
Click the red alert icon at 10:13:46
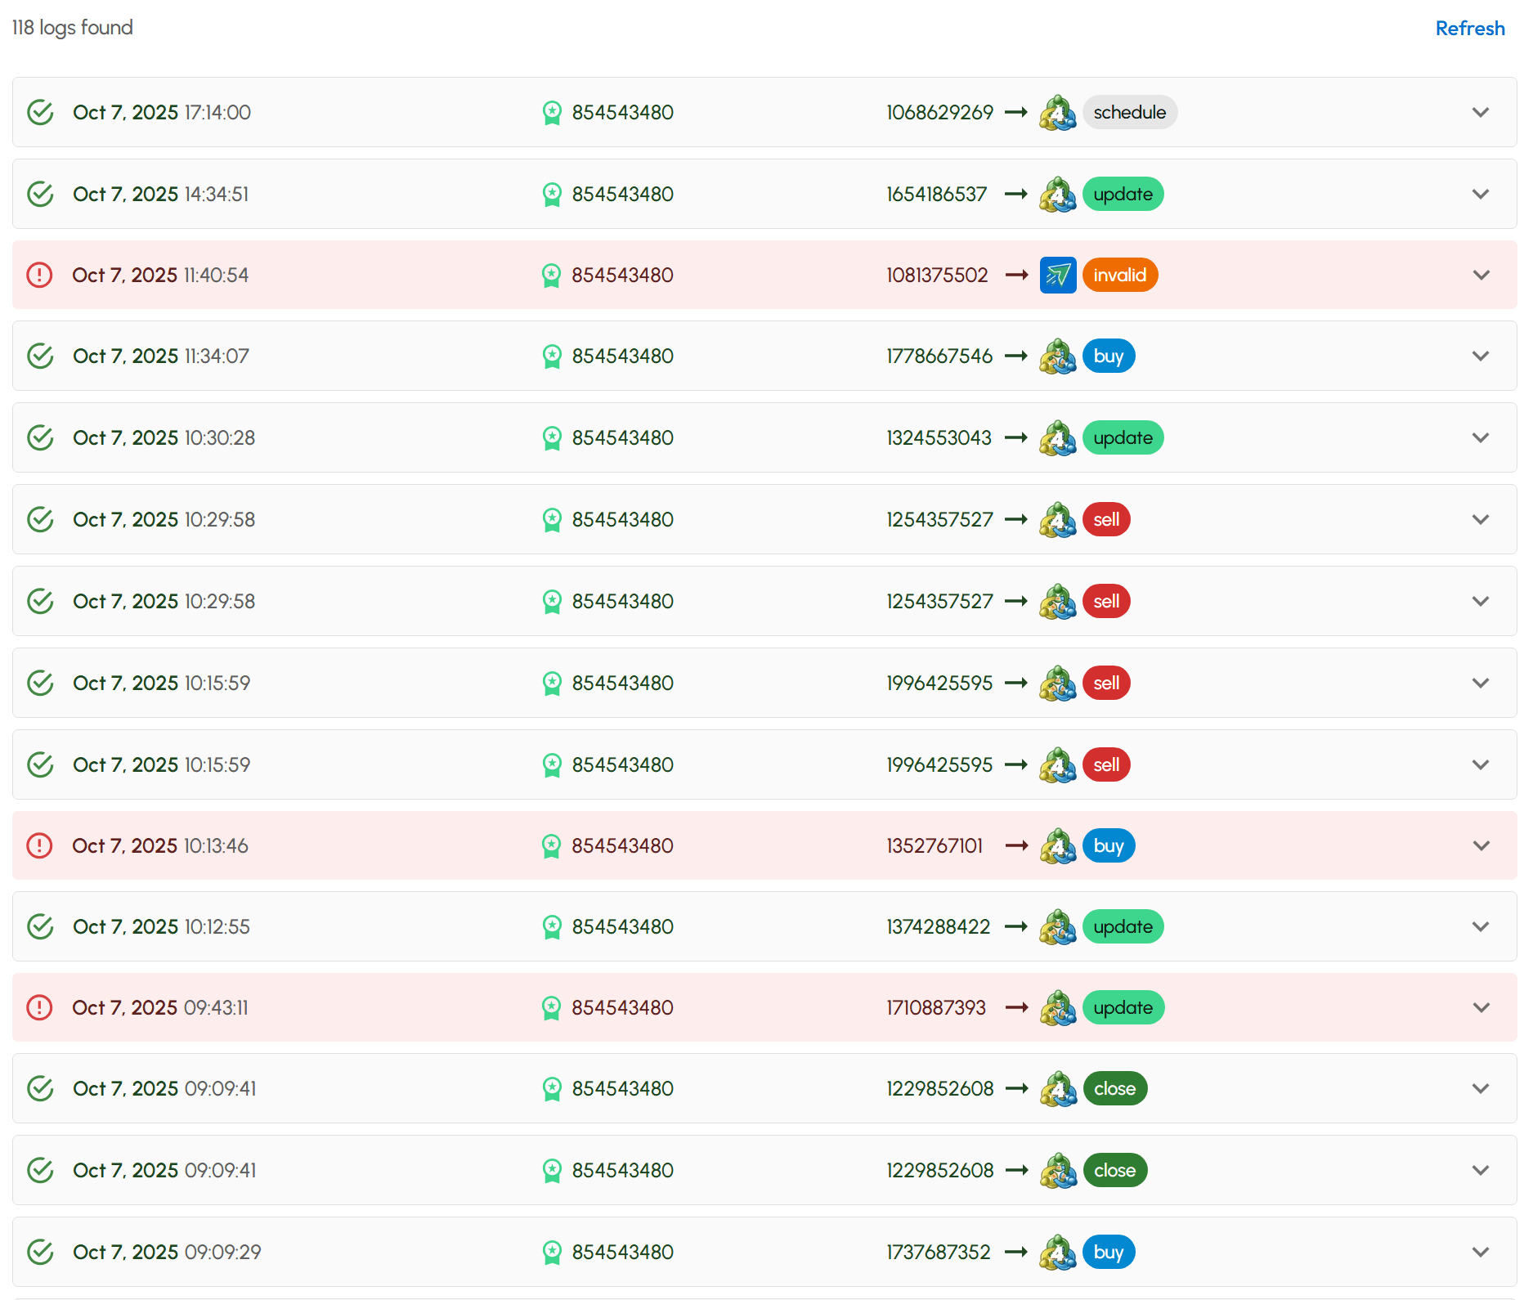39,846
